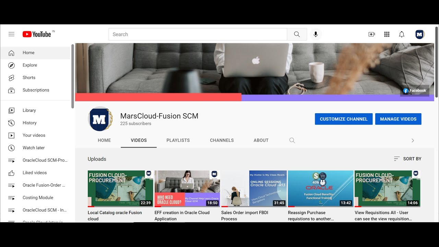This screenshot has width=439, height=247.
Task: Click the Uploads section heading
Action: click(x=97, y=159)
